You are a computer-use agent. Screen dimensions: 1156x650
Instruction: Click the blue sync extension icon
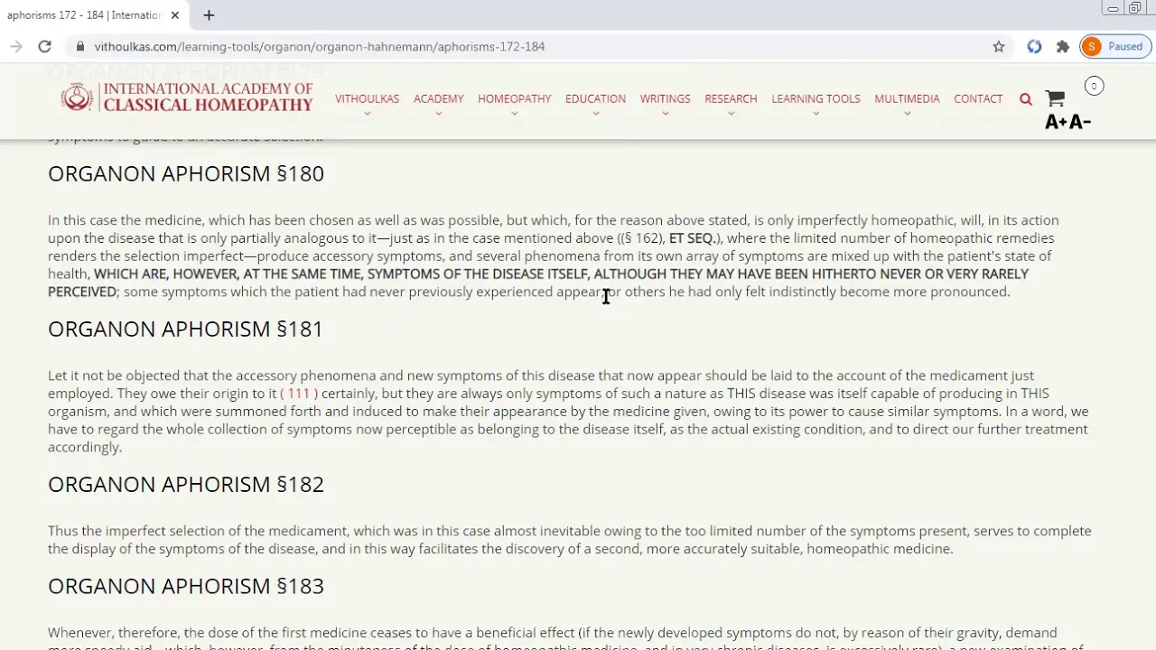[1034, 46]
